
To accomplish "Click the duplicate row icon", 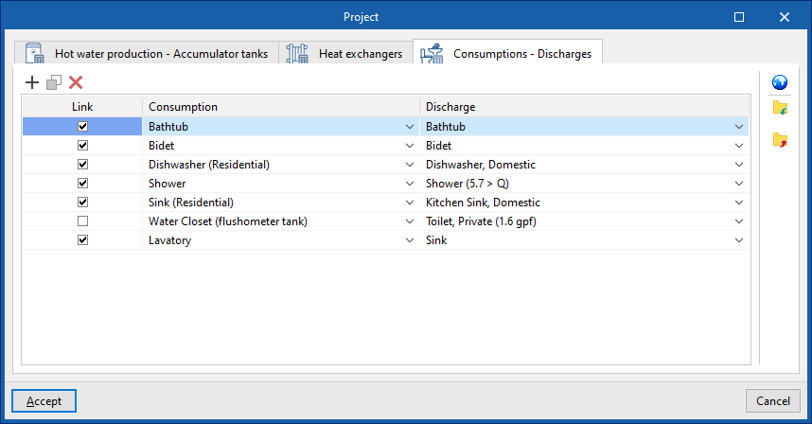I will (54, 83).
